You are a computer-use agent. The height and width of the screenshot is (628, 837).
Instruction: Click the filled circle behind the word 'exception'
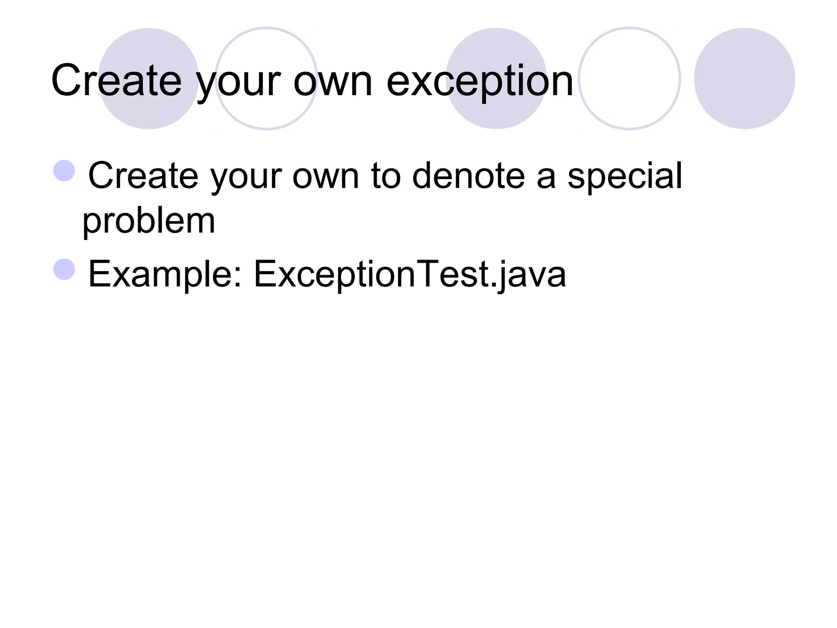click(497, 78)
